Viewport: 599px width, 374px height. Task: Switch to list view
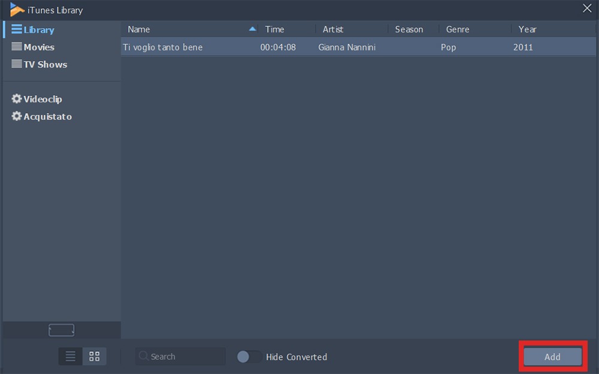(x=70, y=357)
